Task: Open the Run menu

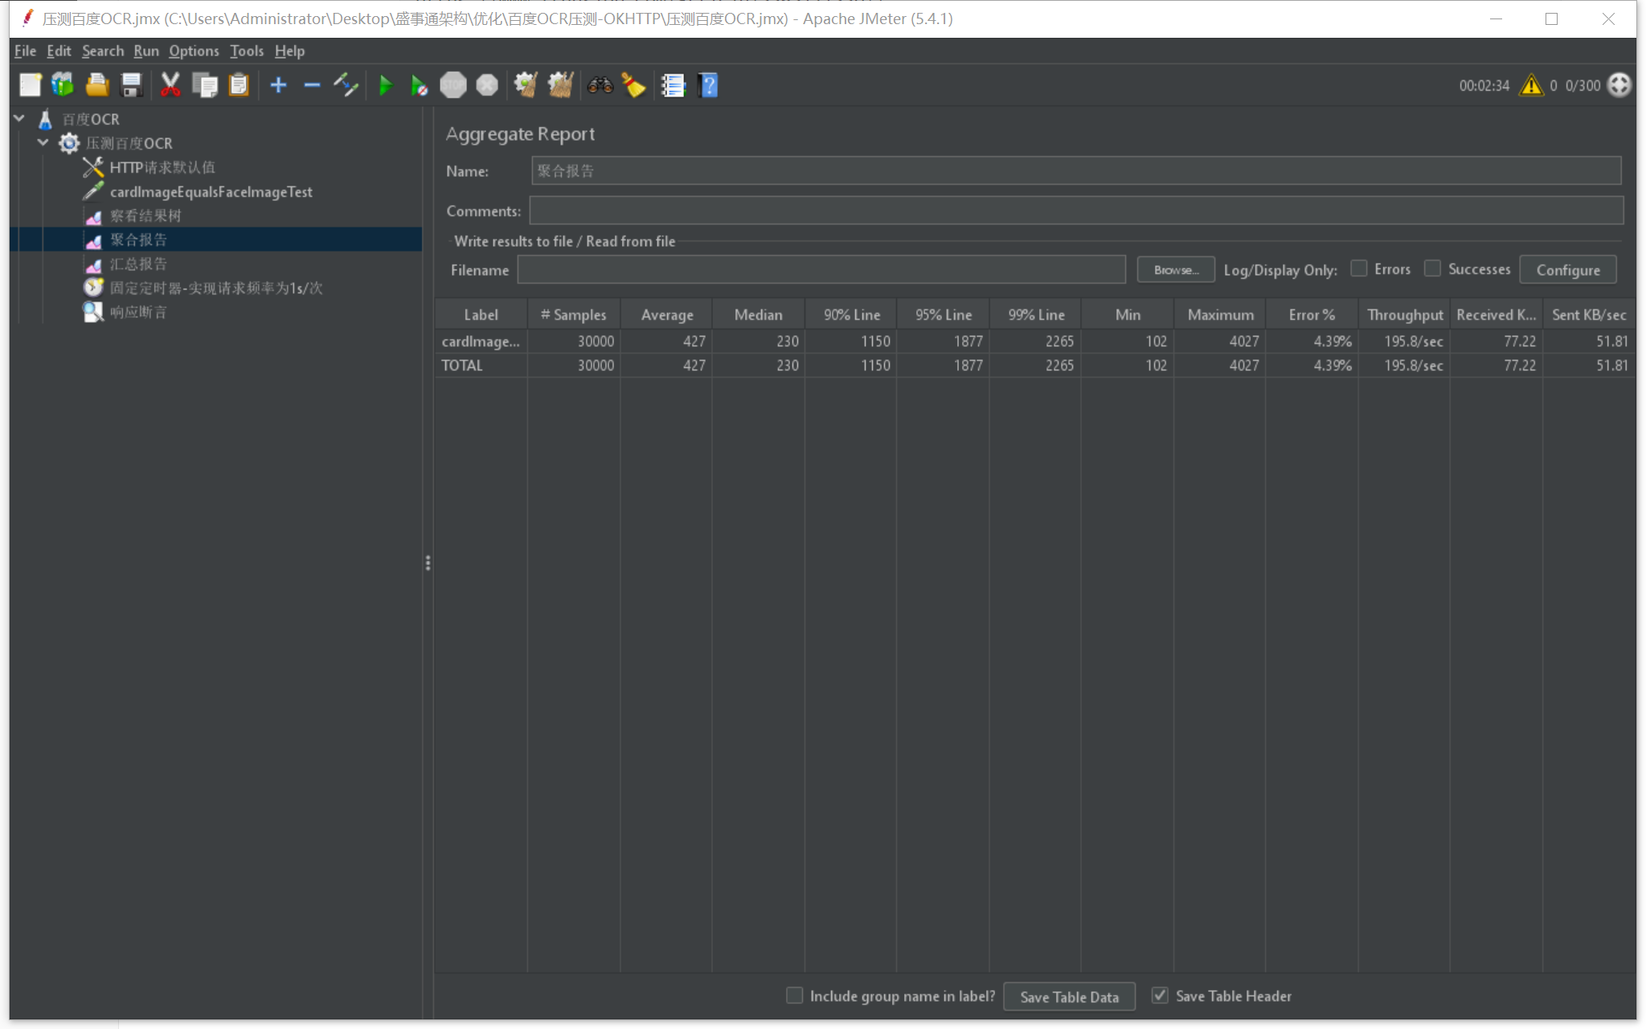Action: (x=145, y=51)
